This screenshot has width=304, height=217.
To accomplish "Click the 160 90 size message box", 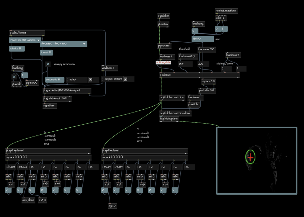I will pyautogui.click(x=203, y=39).
